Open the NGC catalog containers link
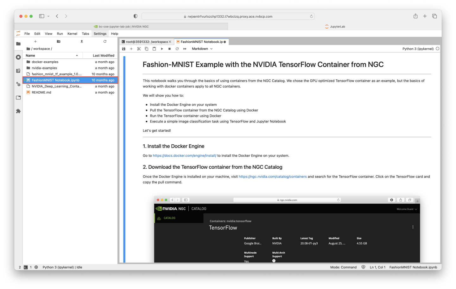The width and height of the screenshot is (456, 289). [272, 177]
